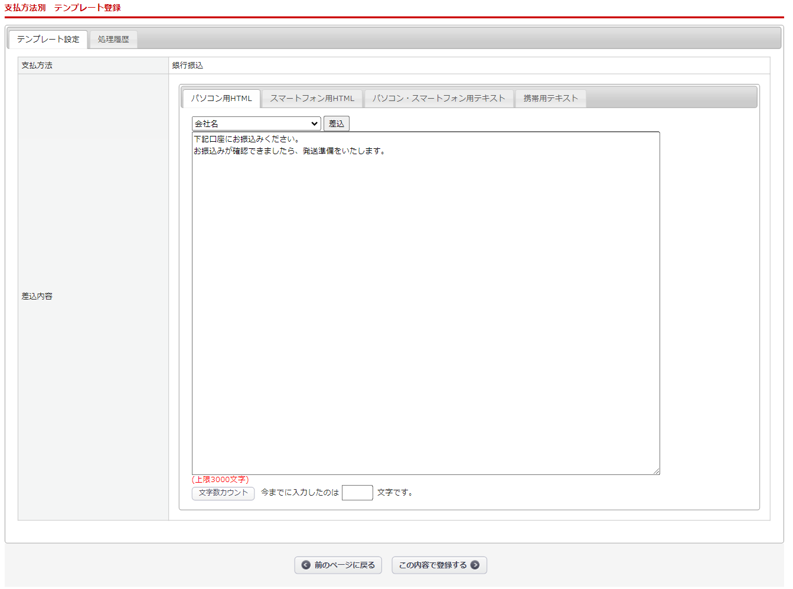This screenshot has height=589, width=793.
Task: Click the 銀行振込 payment method value
Action: pos(188,66)
